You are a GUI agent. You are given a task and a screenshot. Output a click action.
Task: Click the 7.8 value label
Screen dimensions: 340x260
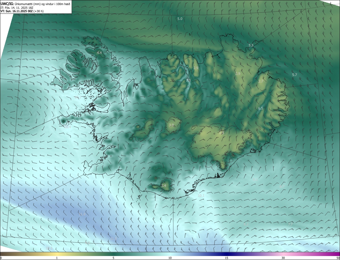tap(188, 80)
